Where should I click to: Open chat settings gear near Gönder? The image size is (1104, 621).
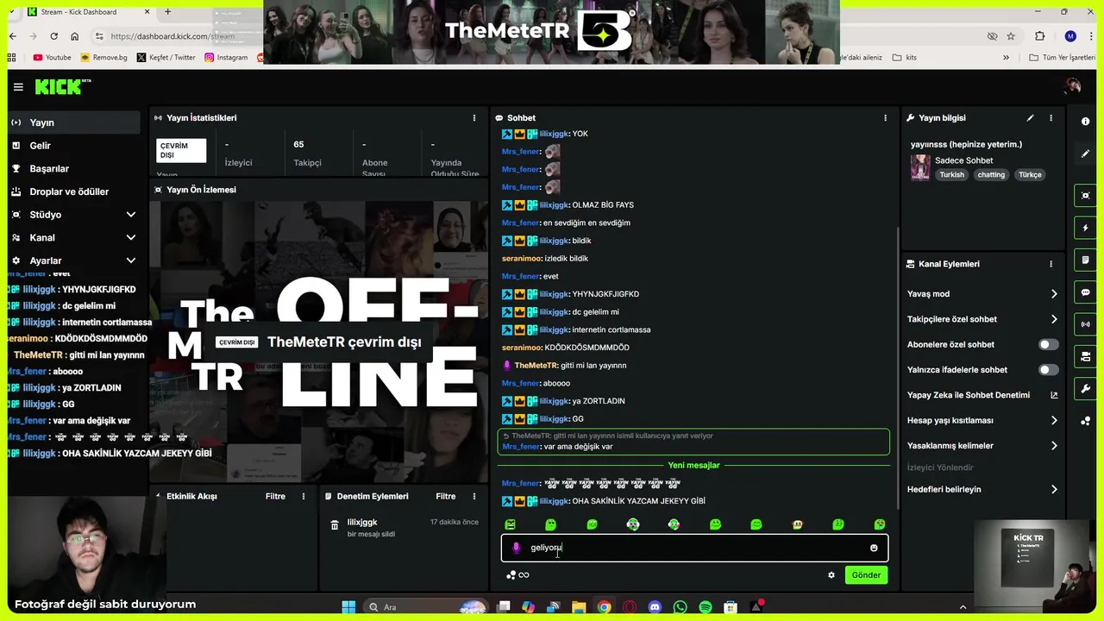coord(831,575)
